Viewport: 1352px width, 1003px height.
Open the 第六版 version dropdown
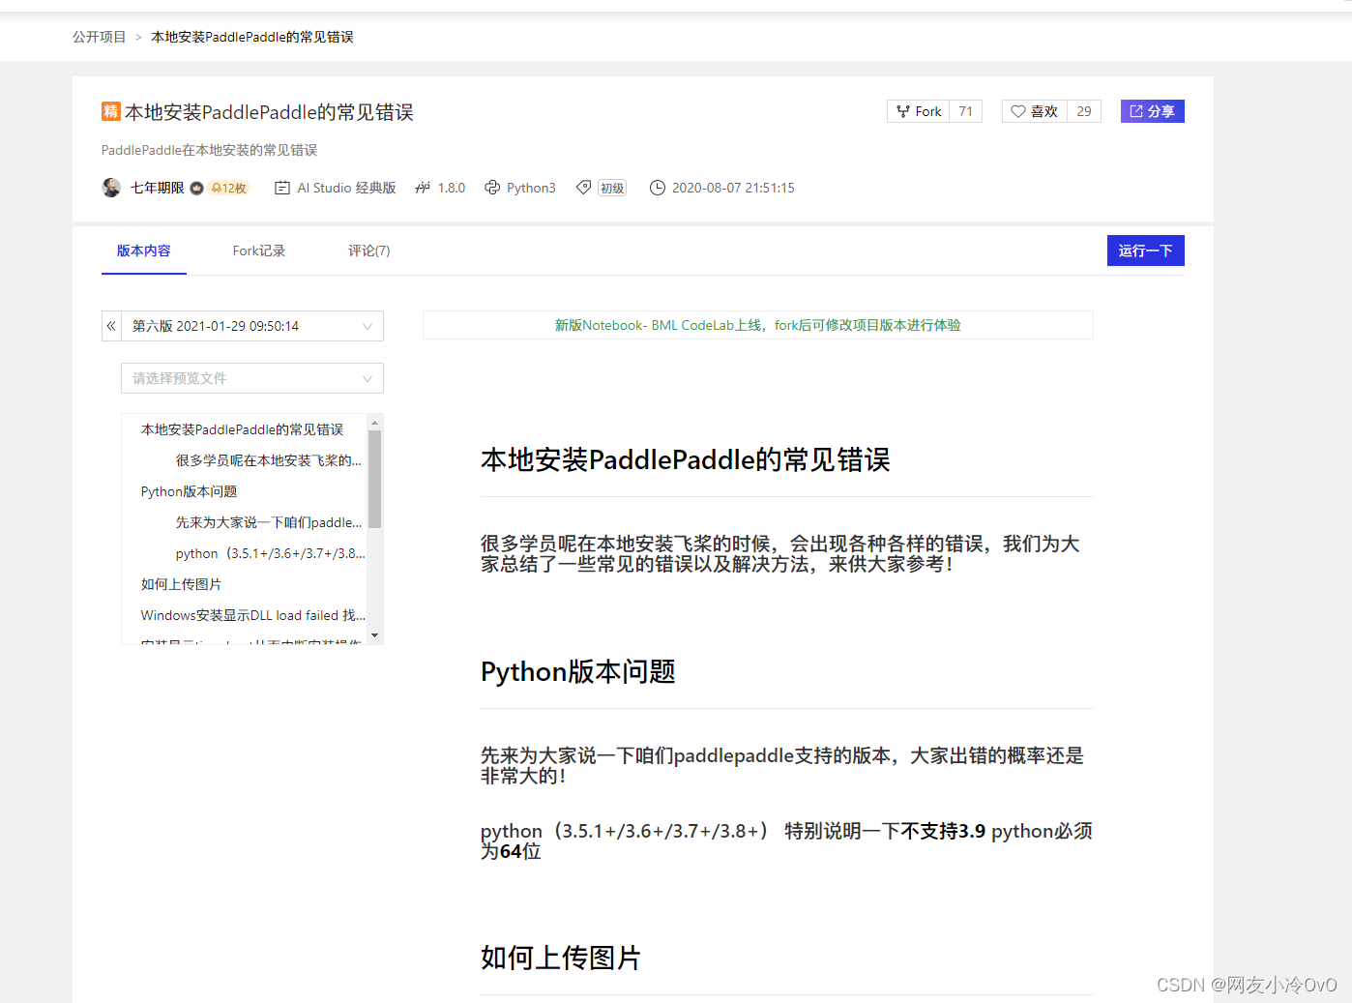[x=251, y=326]
